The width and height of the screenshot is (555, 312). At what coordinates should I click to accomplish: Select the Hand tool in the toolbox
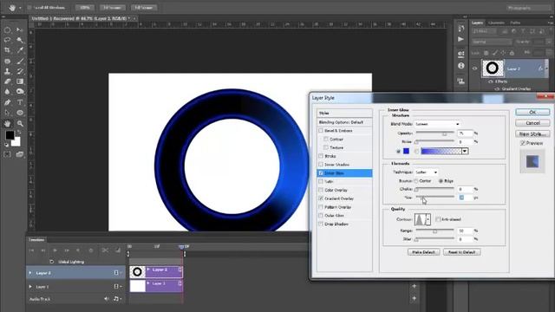point(7,123)
